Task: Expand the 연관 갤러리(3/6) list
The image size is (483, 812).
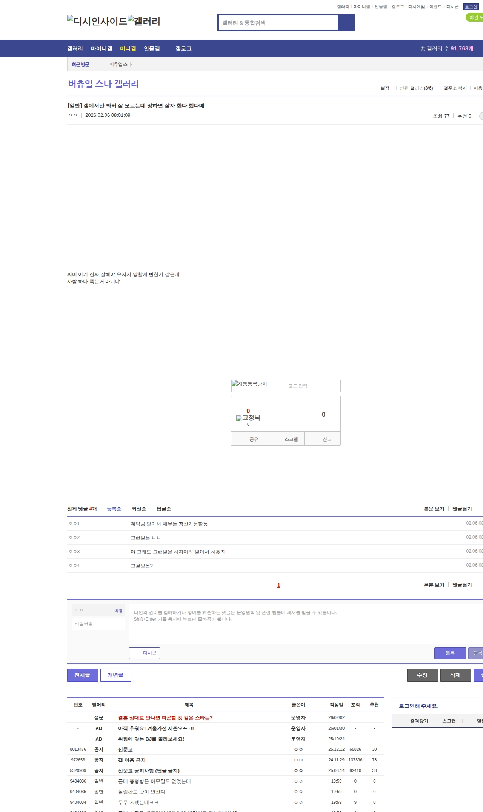Action: [416, 88]
